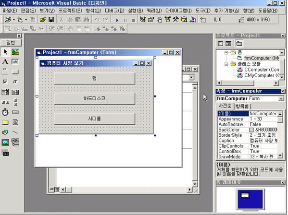
Task: Click View Object in project panel
Action: point(228,44)
